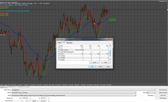The height and width of the screenshot is (102, 168).
Task: Click the Reset button
Action: 108,66
